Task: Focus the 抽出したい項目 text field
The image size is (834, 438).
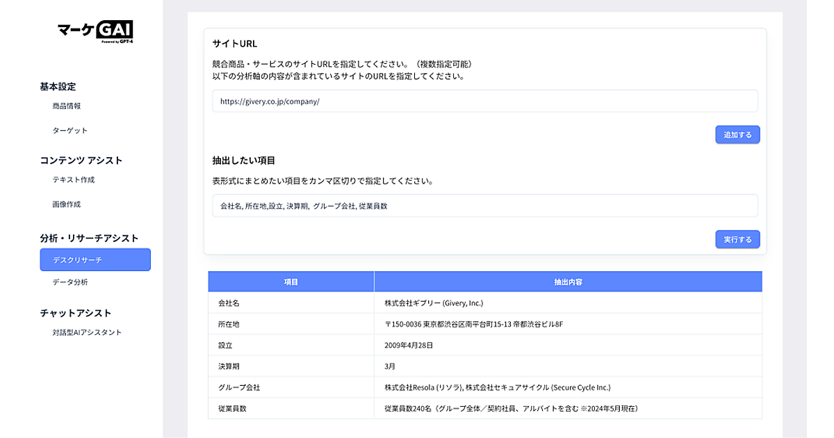Action: click(x=484, y=206)
